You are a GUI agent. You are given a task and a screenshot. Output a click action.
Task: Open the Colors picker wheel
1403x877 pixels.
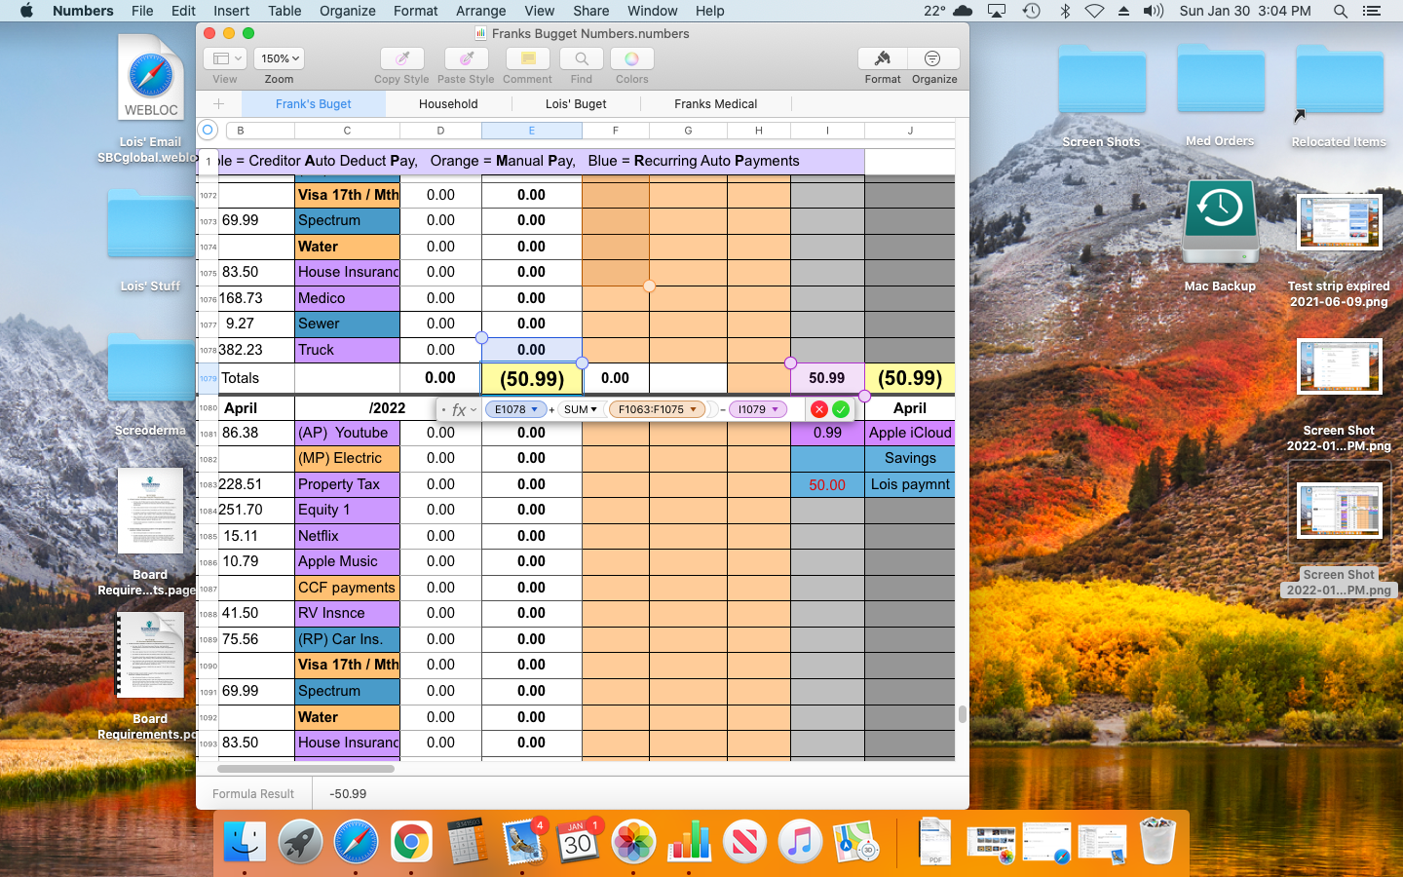[631, 58]
